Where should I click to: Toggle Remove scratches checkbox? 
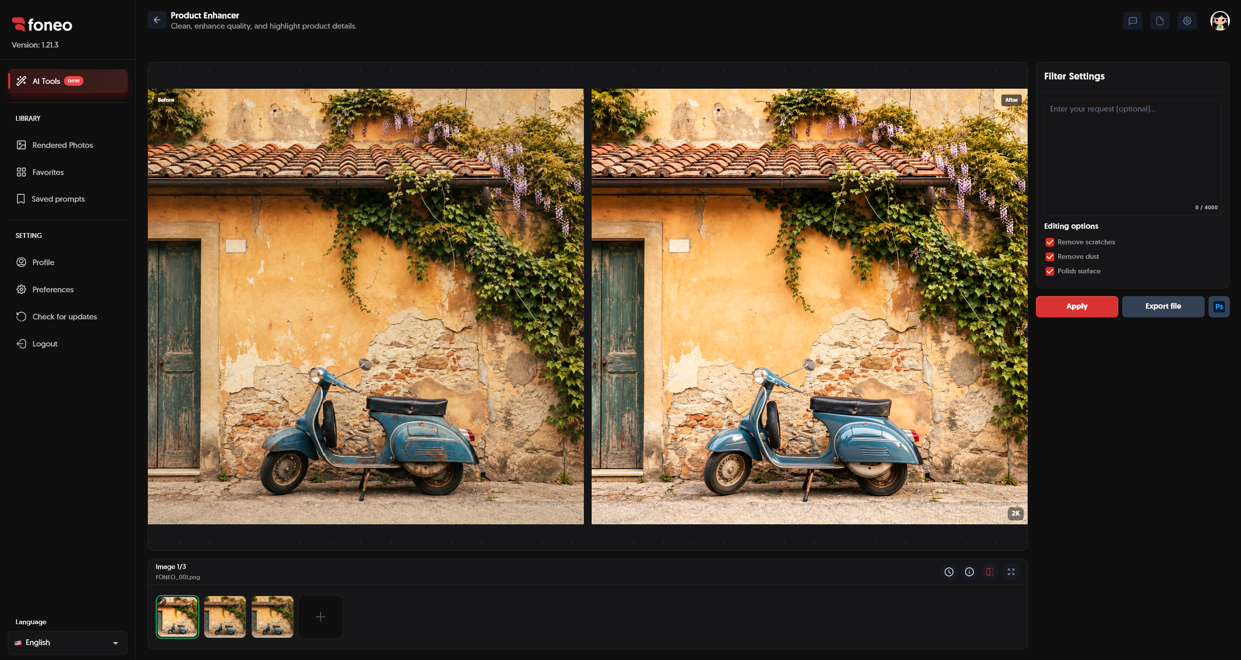[1049, 242]
